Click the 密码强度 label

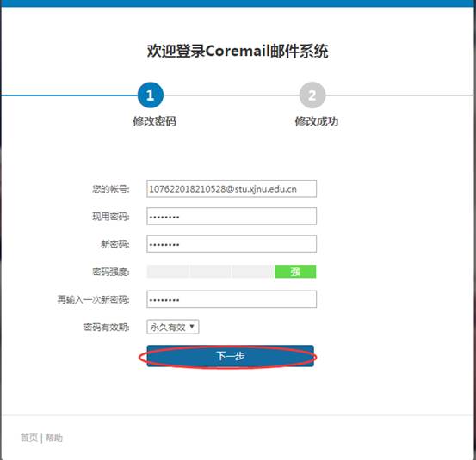111,272
